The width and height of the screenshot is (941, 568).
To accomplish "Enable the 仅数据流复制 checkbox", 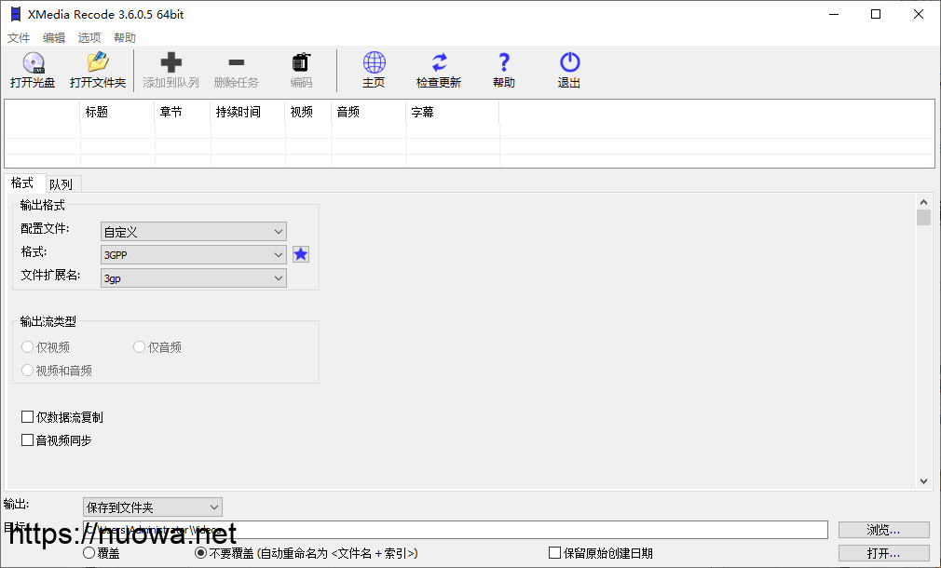I will click(27, 417).
